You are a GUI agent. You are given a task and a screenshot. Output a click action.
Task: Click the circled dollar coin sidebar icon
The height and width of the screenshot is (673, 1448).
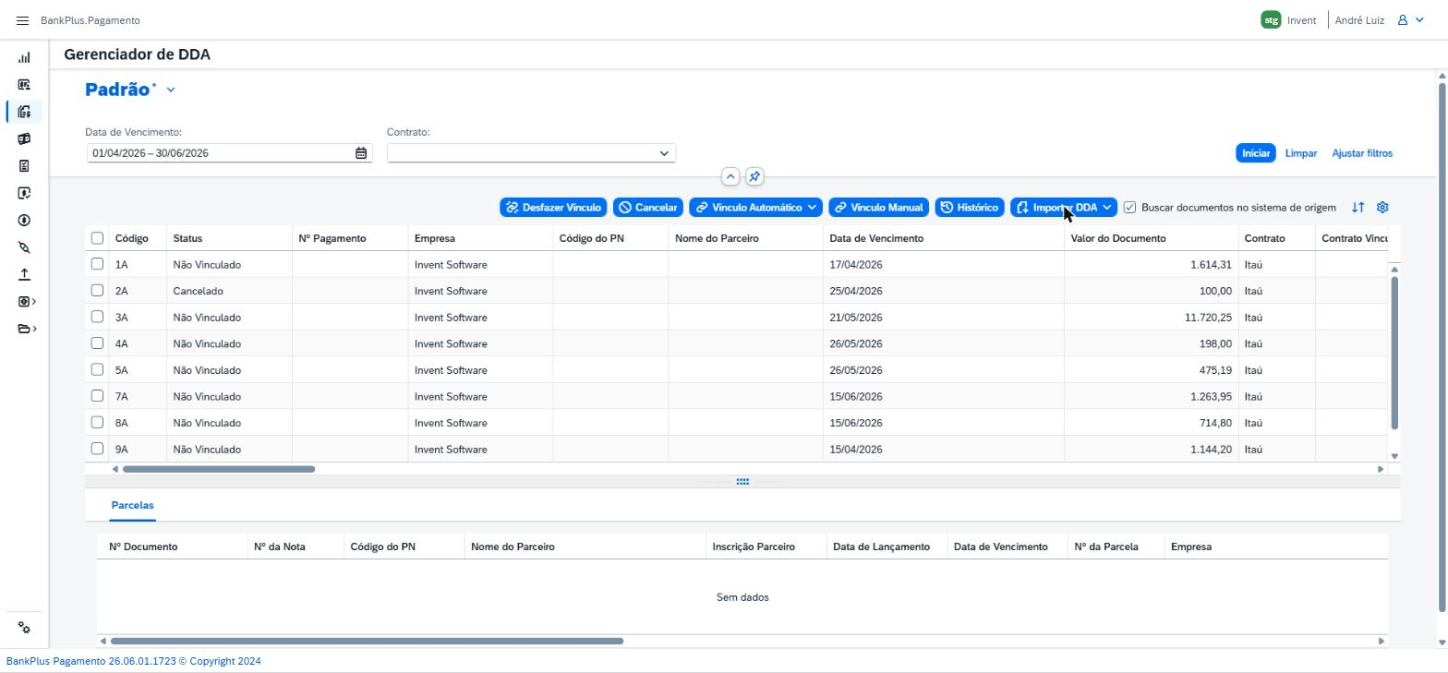click(24, 221)
